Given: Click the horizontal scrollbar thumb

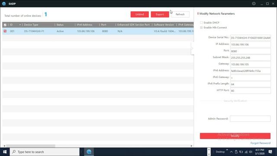Looking at the screenshot, I should pyautogui.click(x=31, y=146).
